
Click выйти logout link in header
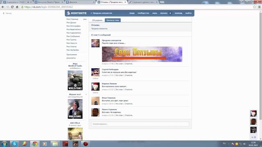188,13
